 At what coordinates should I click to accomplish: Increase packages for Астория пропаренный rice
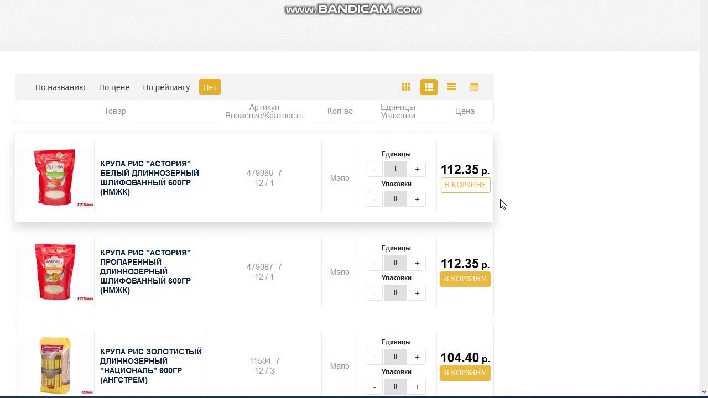(x=417, y=293)
